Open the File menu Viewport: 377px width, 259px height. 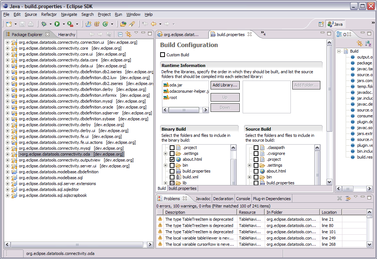tap(6, 14)
